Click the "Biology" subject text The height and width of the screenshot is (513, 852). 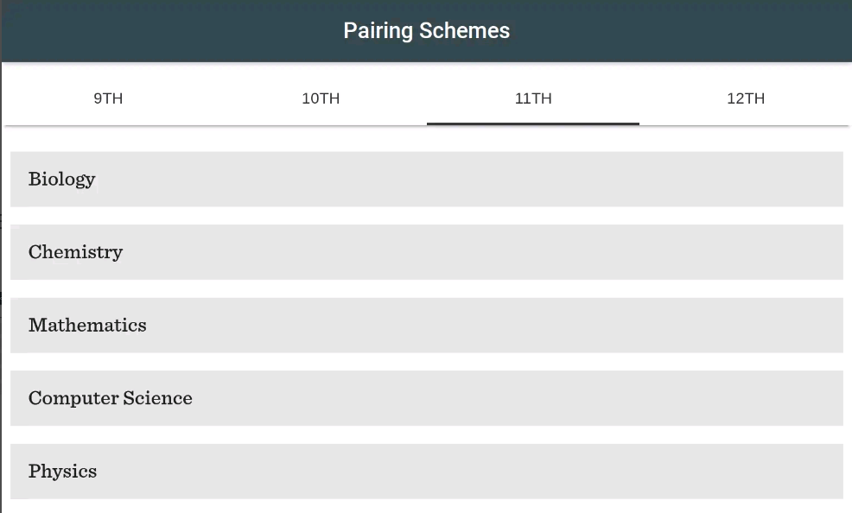click(x=61, y=180)
